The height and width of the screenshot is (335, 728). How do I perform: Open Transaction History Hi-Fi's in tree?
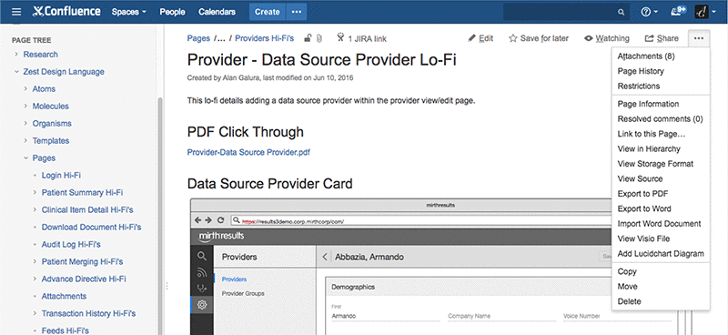click(88, 314)
